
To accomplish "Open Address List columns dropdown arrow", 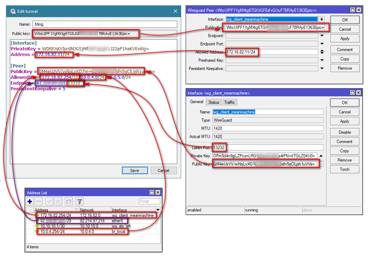I will [x=158, y=210].
